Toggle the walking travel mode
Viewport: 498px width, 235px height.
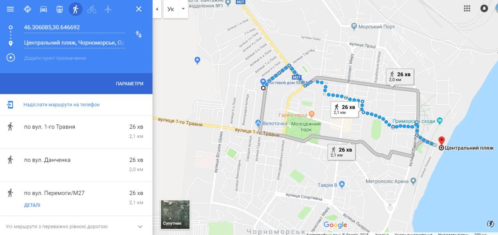(x=75, y=9)
